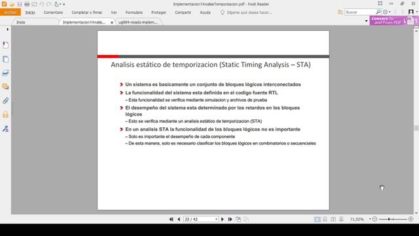The width and height of the screenshot is (419, 236).
Task: Click the Print icon in quick access toolbar
Action: point(27,5)
